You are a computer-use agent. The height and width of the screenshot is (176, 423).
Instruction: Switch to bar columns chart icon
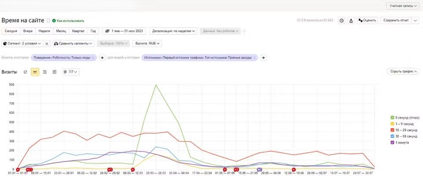click(54, 72)
